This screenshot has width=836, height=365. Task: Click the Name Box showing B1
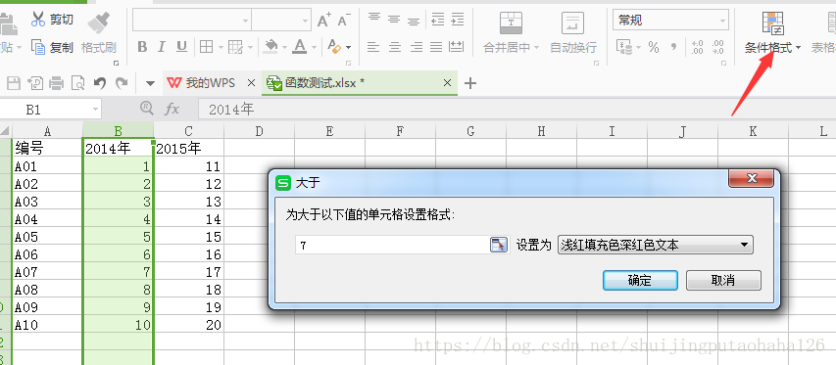point(50,110)
